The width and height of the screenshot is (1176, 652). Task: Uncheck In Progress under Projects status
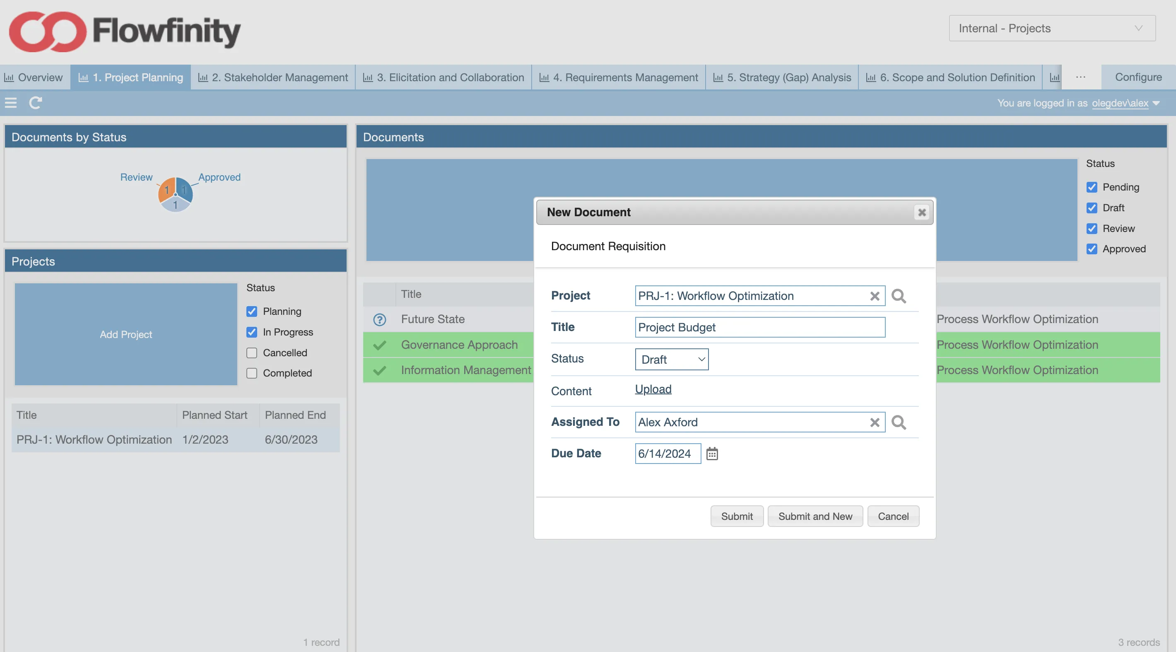click(251, 332)
